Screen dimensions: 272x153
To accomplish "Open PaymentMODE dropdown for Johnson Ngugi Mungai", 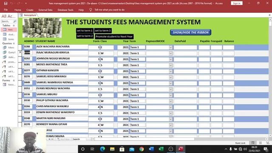I will point(170,59).
